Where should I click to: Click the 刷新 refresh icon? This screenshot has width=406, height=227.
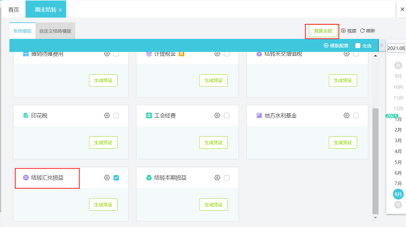click(362, 31)
